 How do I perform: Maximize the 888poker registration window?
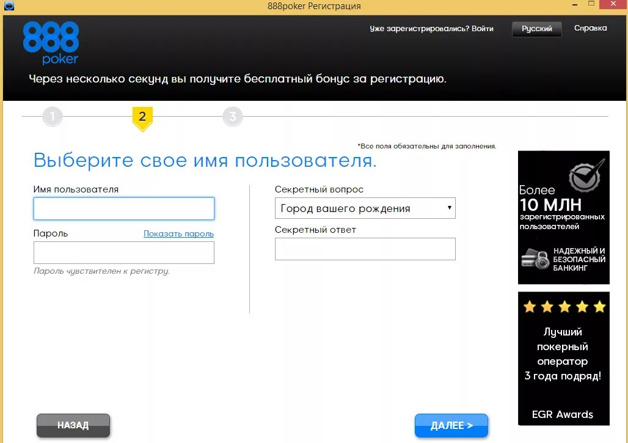[591, 4]
